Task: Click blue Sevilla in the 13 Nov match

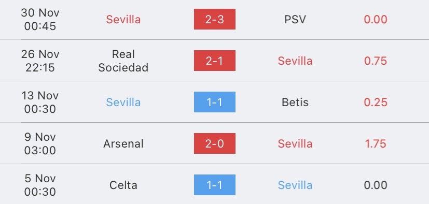Action: click(x=123, y=102)
